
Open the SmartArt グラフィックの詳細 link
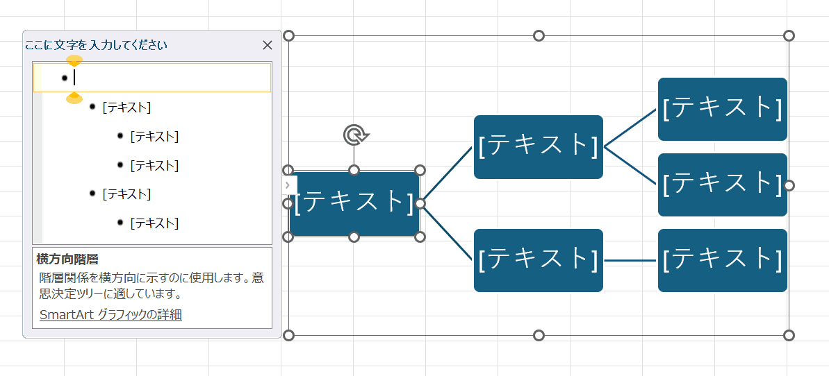point(110,314)
